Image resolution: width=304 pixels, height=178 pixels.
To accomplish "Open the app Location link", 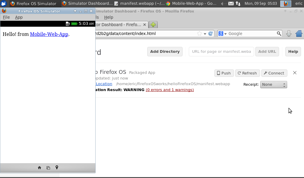I will pos(104,84).
